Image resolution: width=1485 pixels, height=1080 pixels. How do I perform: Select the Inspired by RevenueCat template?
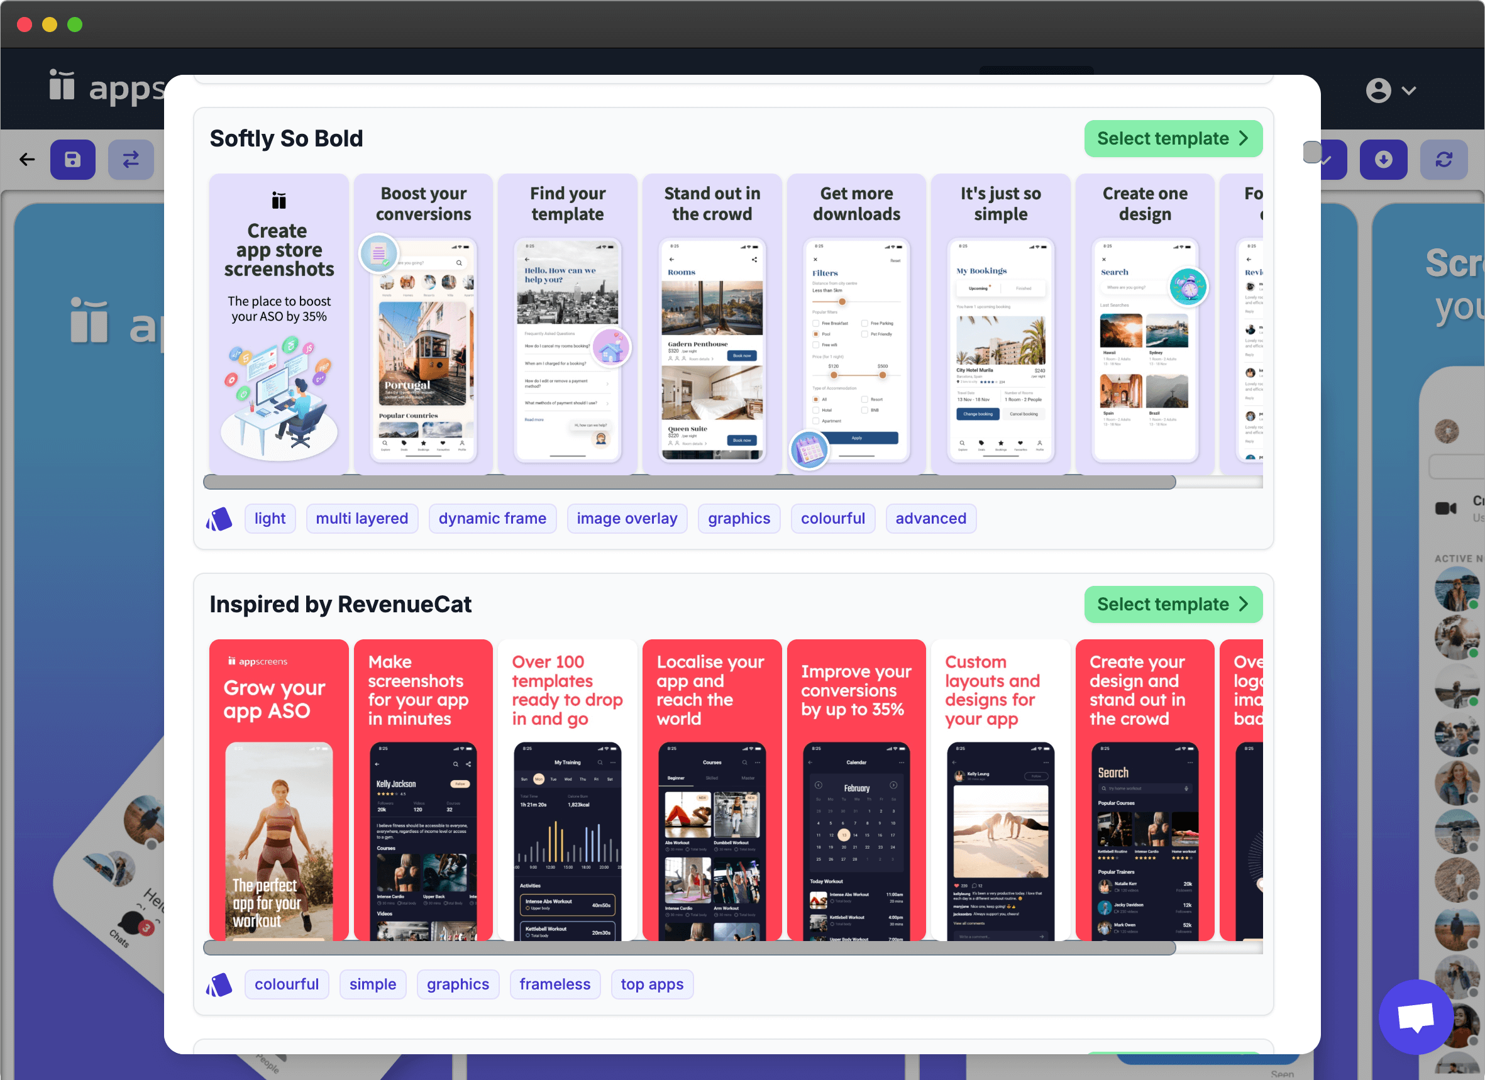click(1173, 603)
